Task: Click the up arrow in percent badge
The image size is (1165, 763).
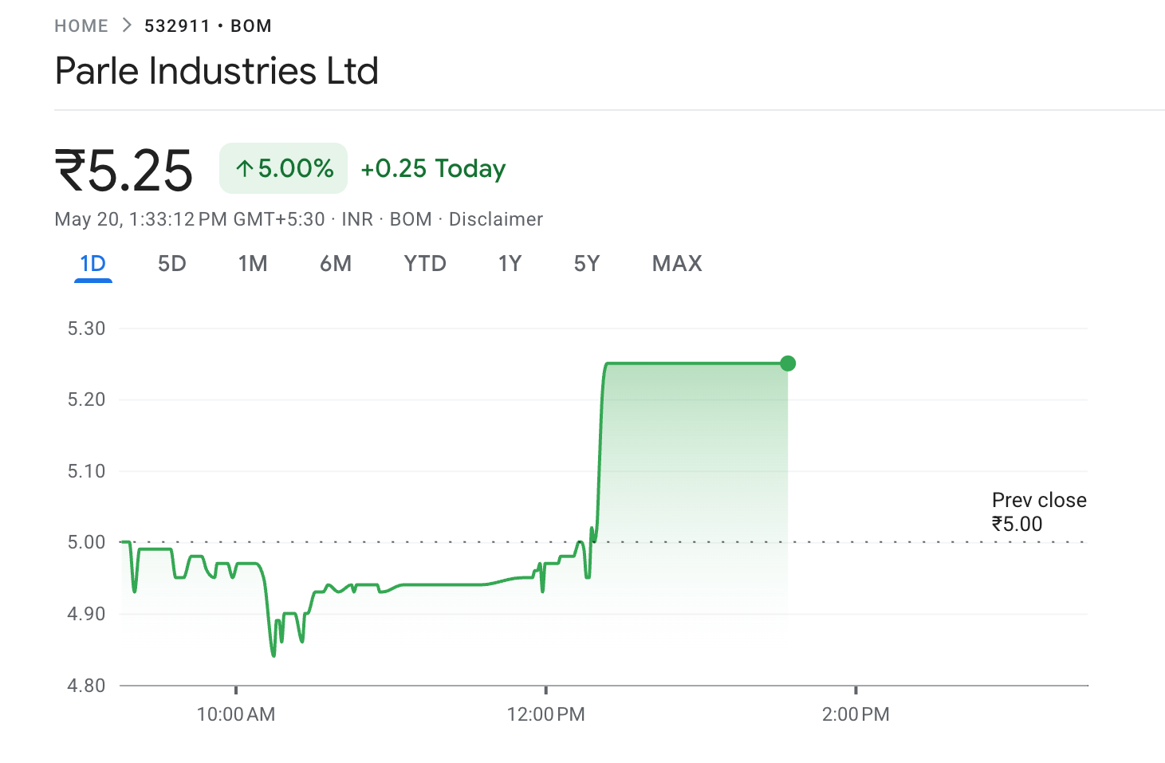Action: point(245,168)
